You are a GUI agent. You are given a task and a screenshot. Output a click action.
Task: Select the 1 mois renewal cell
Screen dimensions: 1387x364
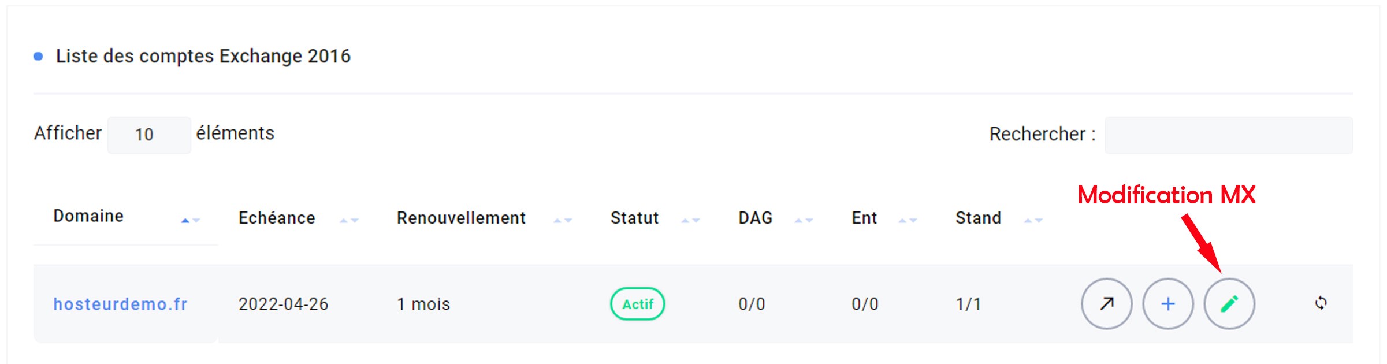(423, 304)
